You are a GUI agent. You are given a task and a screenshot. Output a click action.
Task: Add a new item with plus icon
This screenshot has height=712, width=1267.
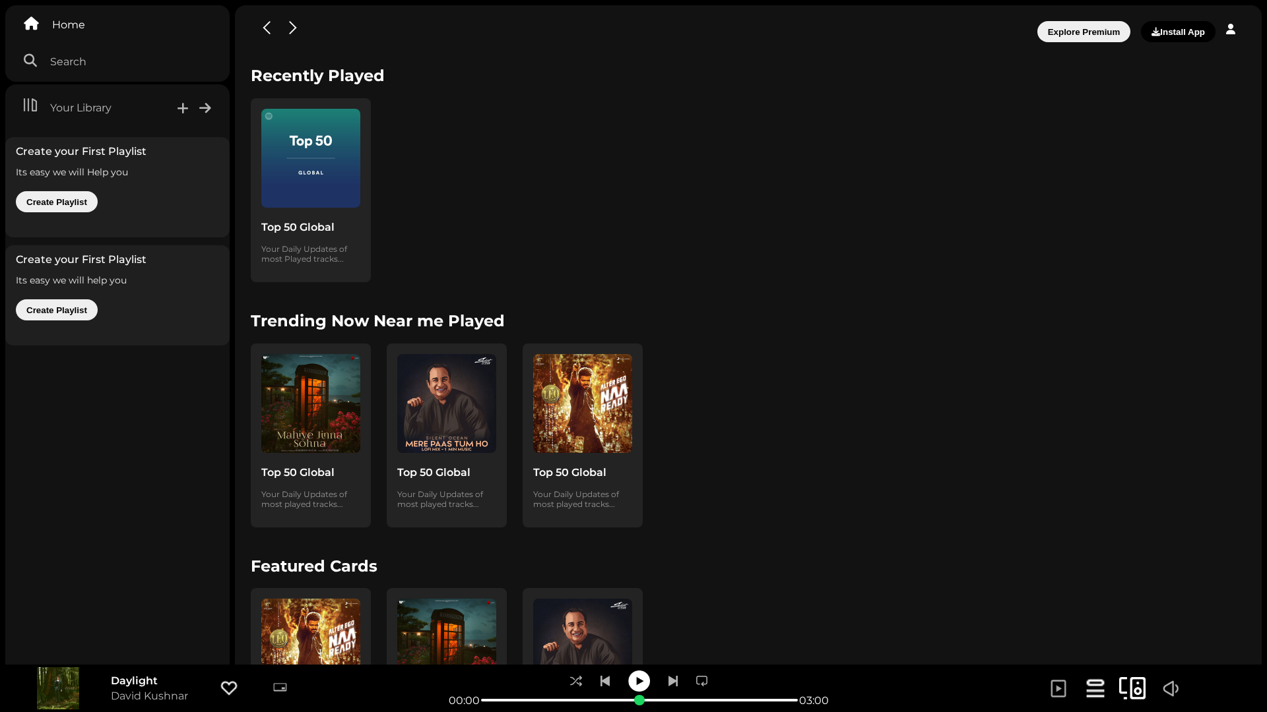[183, 108]
